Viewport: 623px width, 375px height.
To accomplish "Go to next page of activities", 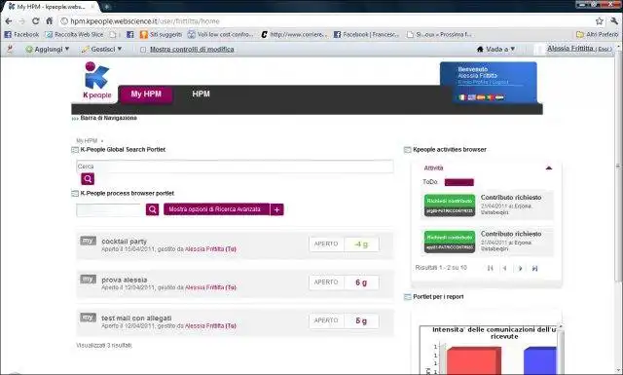I will (520, 269).
